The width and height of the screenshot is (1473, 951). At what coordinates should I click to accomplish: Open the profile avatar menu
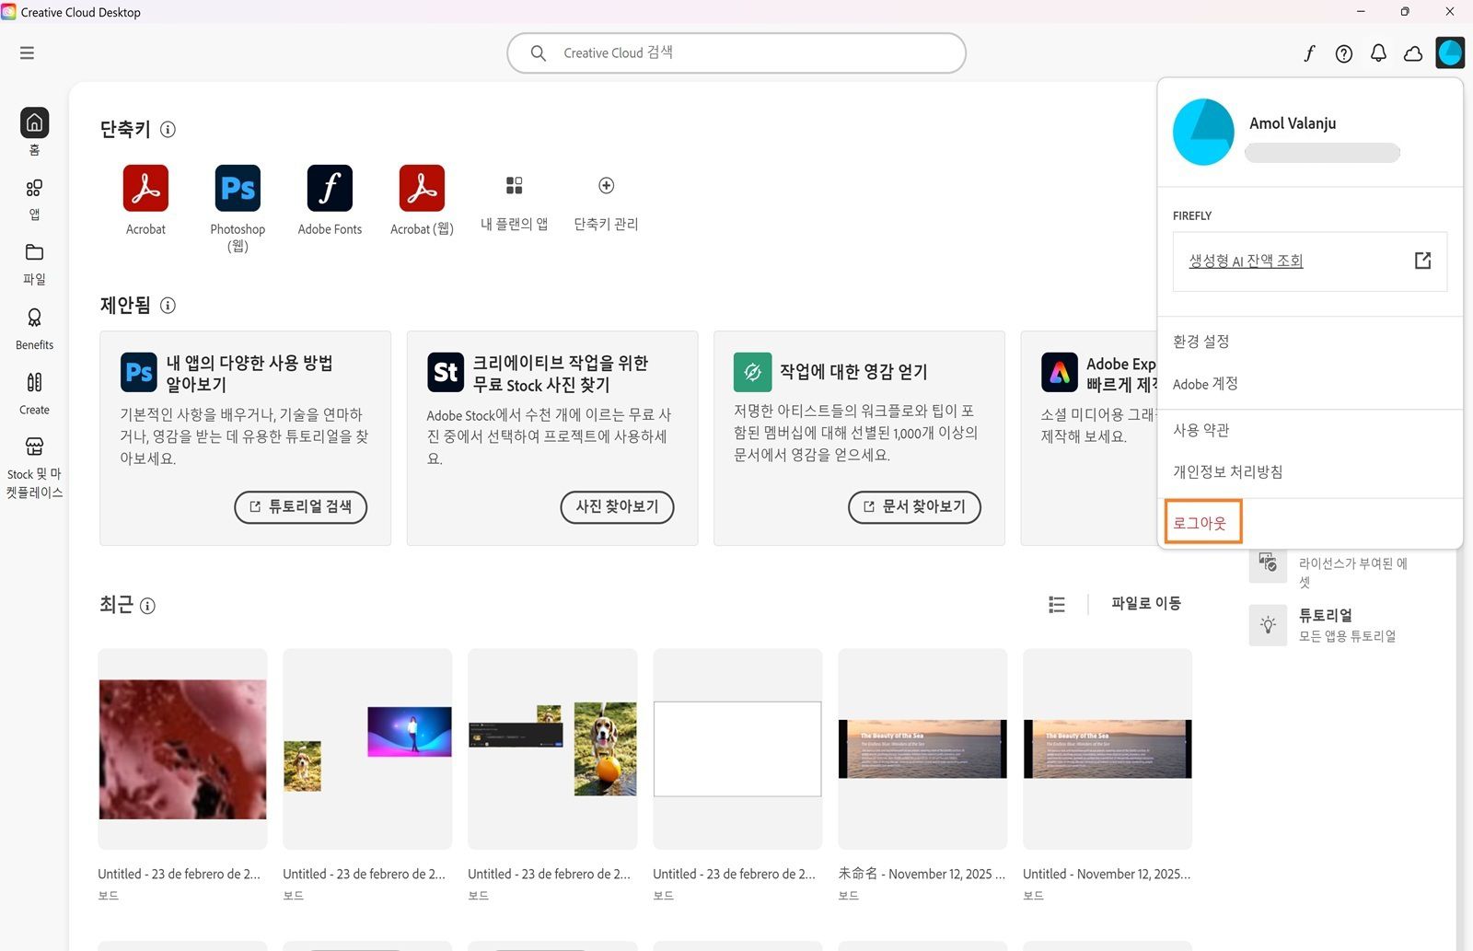coord(1451,52)
